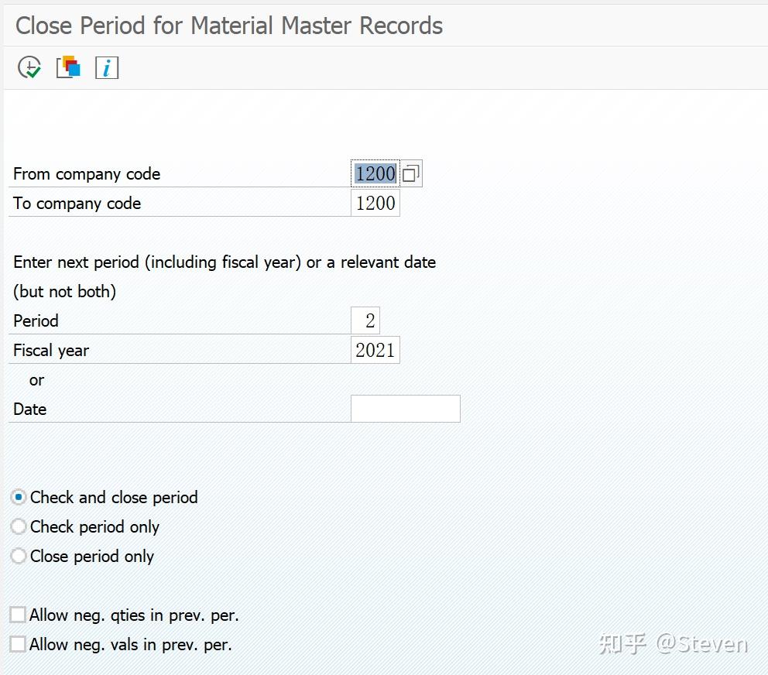
Task: Select Close period only radio button
Action: [x=19, y=557]
